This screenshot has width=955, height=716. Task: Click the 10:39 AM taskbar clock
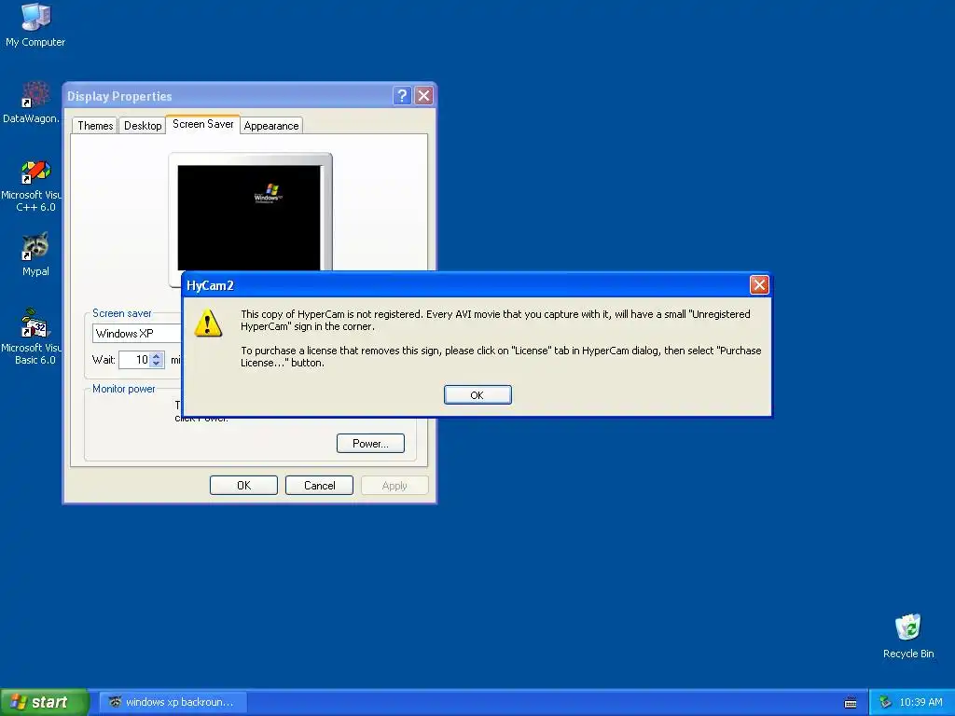coord(920,703)
